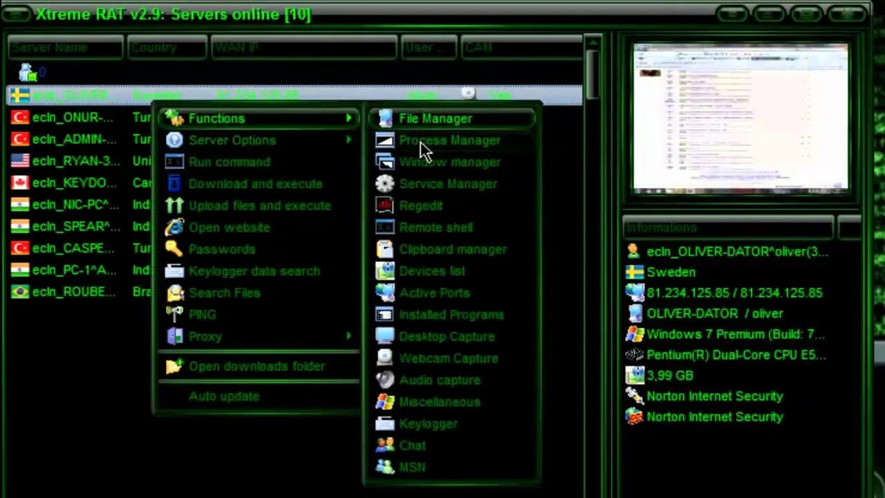Select the Process Manager icon
This screenshot has height=498, width=885.
pyautogui.click(x=385, y=140)
